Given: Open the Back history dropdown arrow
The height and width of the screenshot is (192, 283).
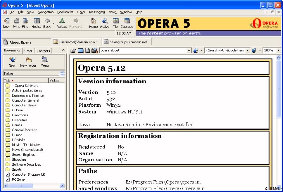Looking at the screenshot, I should tap(54, 23).
